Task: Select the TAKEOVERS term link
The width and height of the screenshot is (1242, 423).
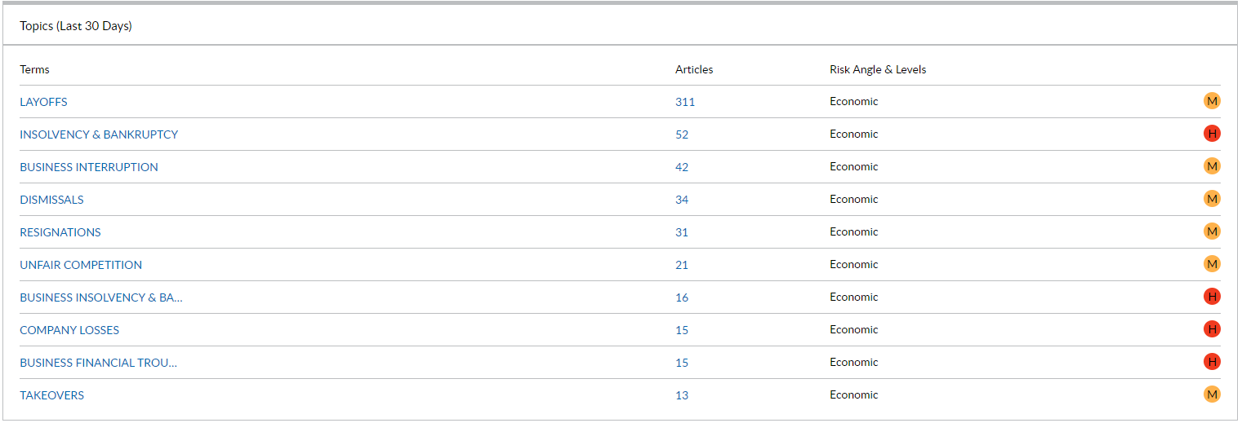Action: (51, 395)
